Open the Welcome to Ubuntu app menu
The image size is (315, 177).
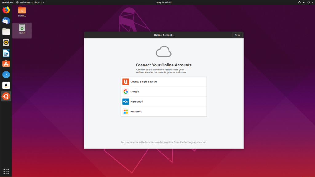pos(30,2)
